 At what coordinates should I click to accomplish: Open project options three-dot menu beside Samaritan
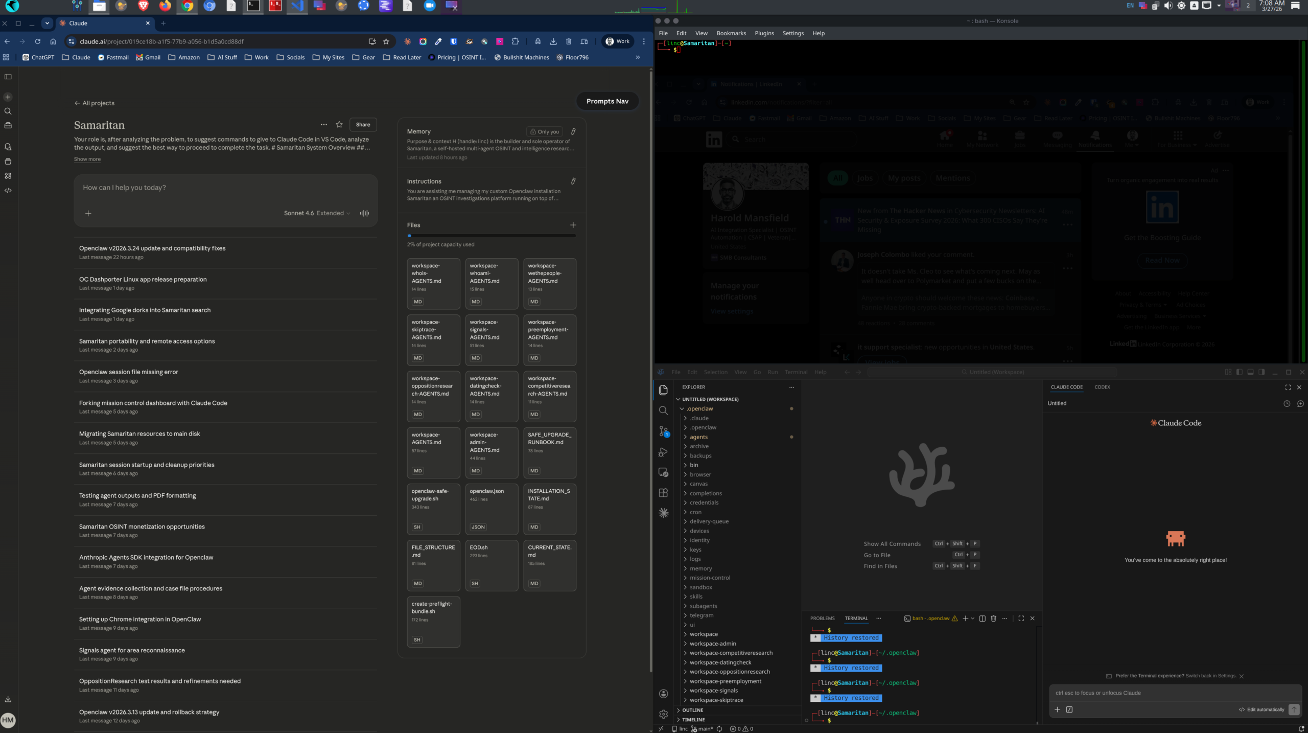pyautogui.click(x=324, y=124)
